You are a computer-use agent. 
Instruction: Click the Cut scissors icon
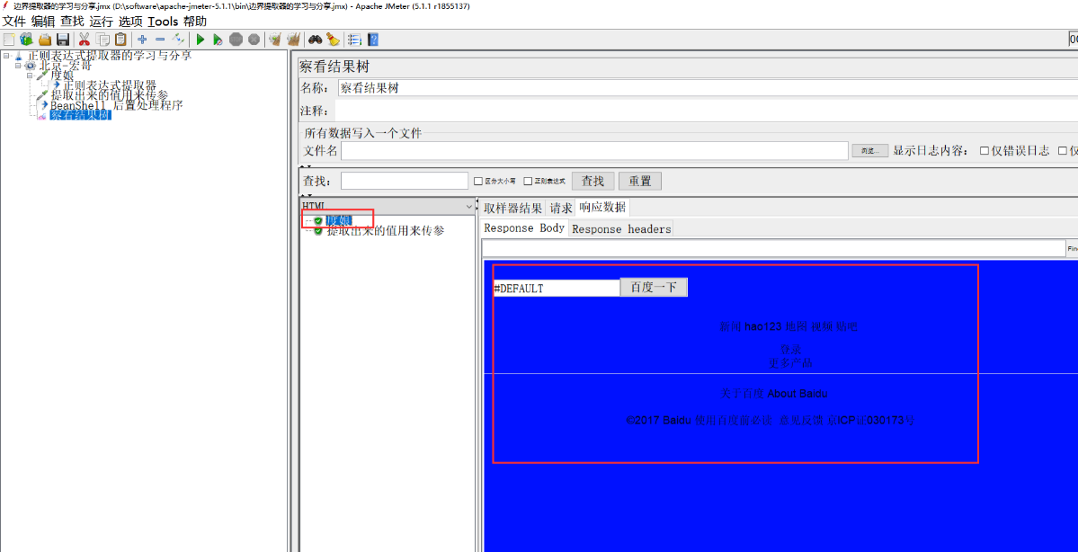pyautogui.click(x=85, y=40)
